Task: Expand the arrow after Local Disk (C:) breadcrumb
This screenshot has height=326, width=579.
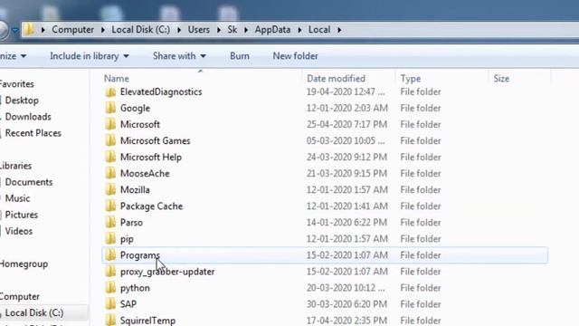Action: [x=179, y=30]
